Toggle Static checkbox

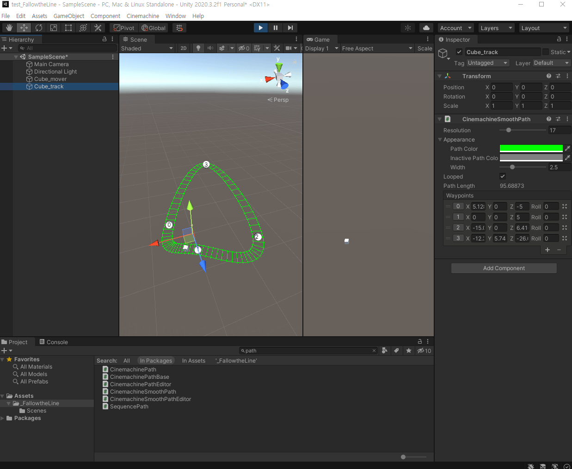click(546, 52)
